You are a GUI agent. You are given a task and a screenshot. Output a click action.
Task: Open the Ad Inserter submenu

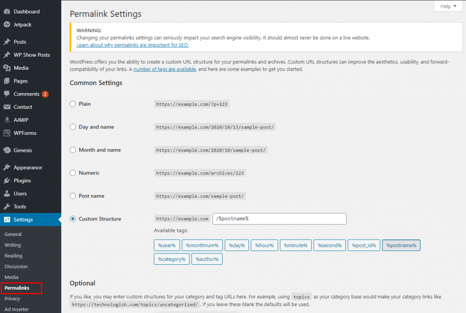17,309
